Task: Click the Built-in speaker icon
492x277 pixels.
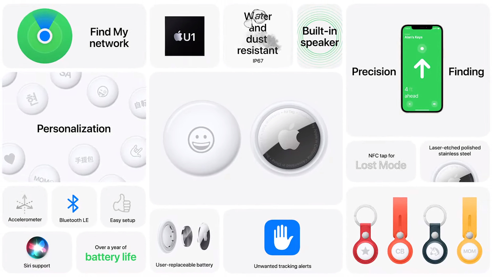Action: 320,36
